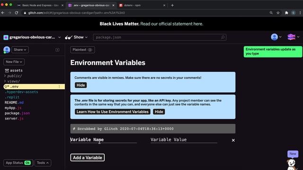Select the .env file in the tree
Screen dimensions: 303x170
pos(34,87)
